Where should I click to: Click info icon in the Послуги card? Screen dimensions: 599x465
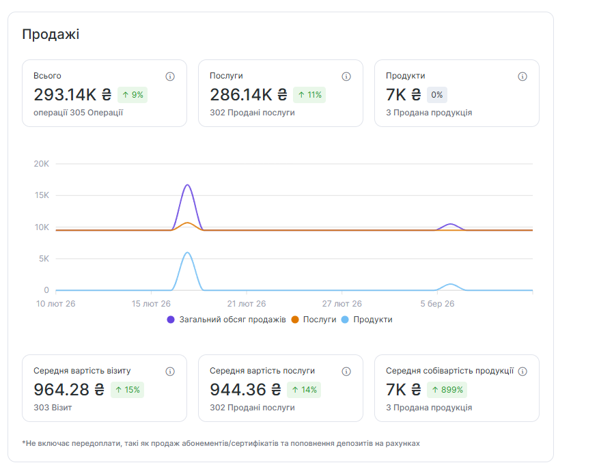coord(346,76)
